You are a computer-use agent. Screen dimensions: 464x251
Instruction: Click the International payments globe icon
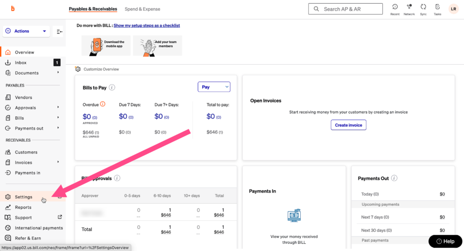[x=8, y=227]
